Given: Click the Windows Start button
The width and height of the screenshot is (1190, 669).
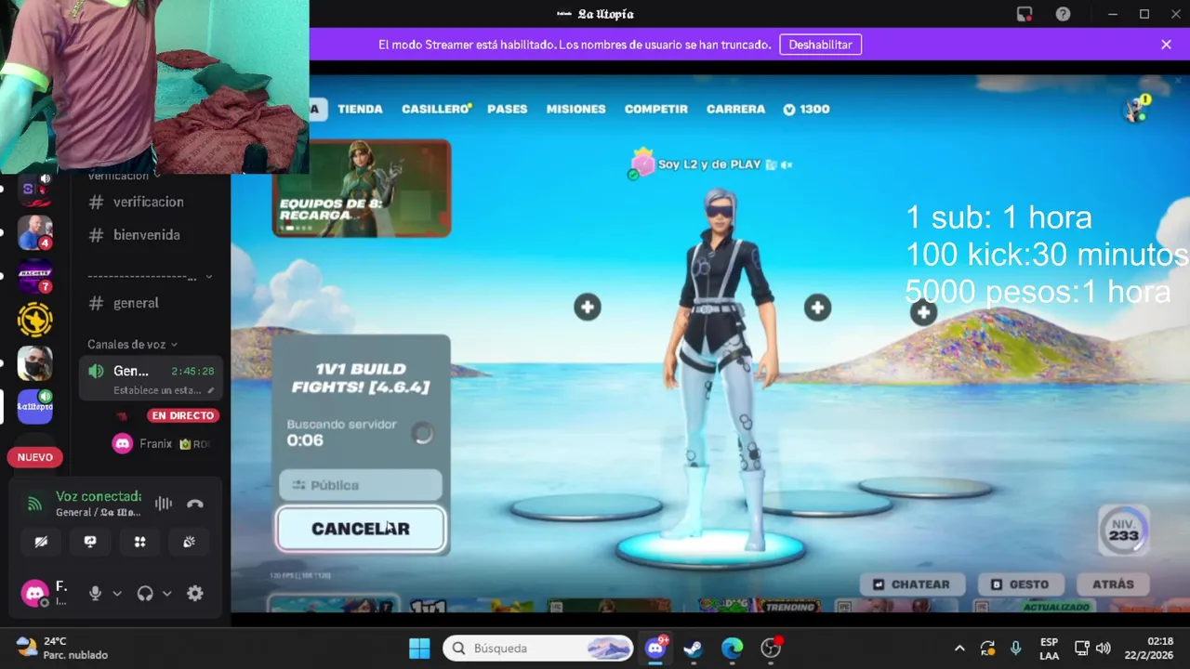Looking at the screenshot, I should 419,648.
